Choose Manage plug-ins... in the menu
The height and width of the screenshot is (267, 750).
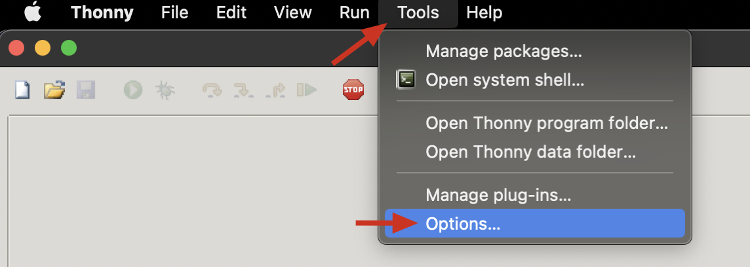click(498, 194)
